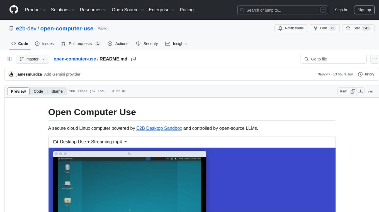Star the repository
The width and height of the screenshot is (379, 212).
pyautogui.click(x=358, y=28)
